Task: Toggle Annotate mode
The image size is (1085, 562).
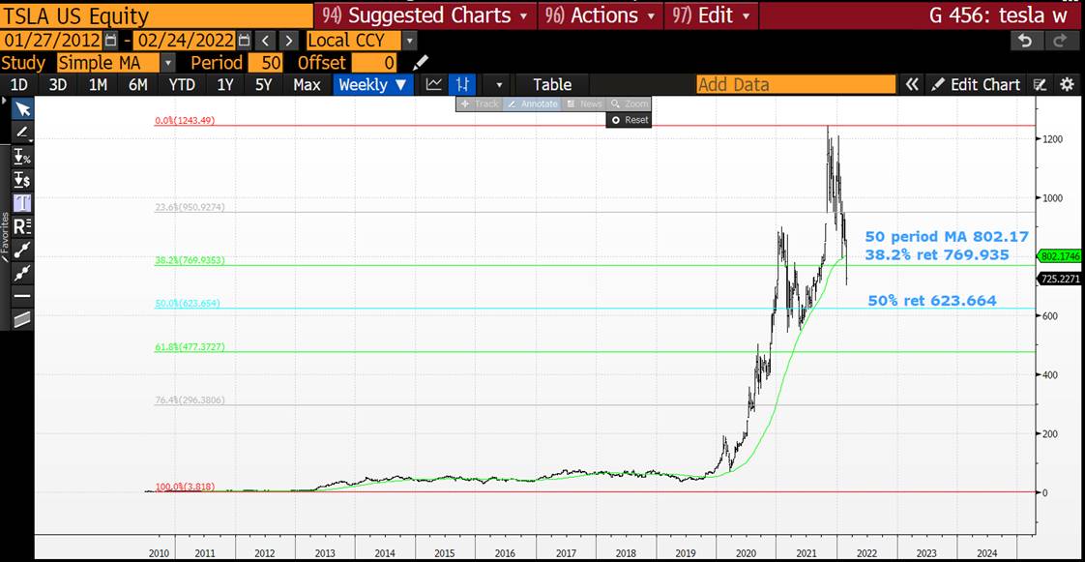Action: click(x=532, y=104)
